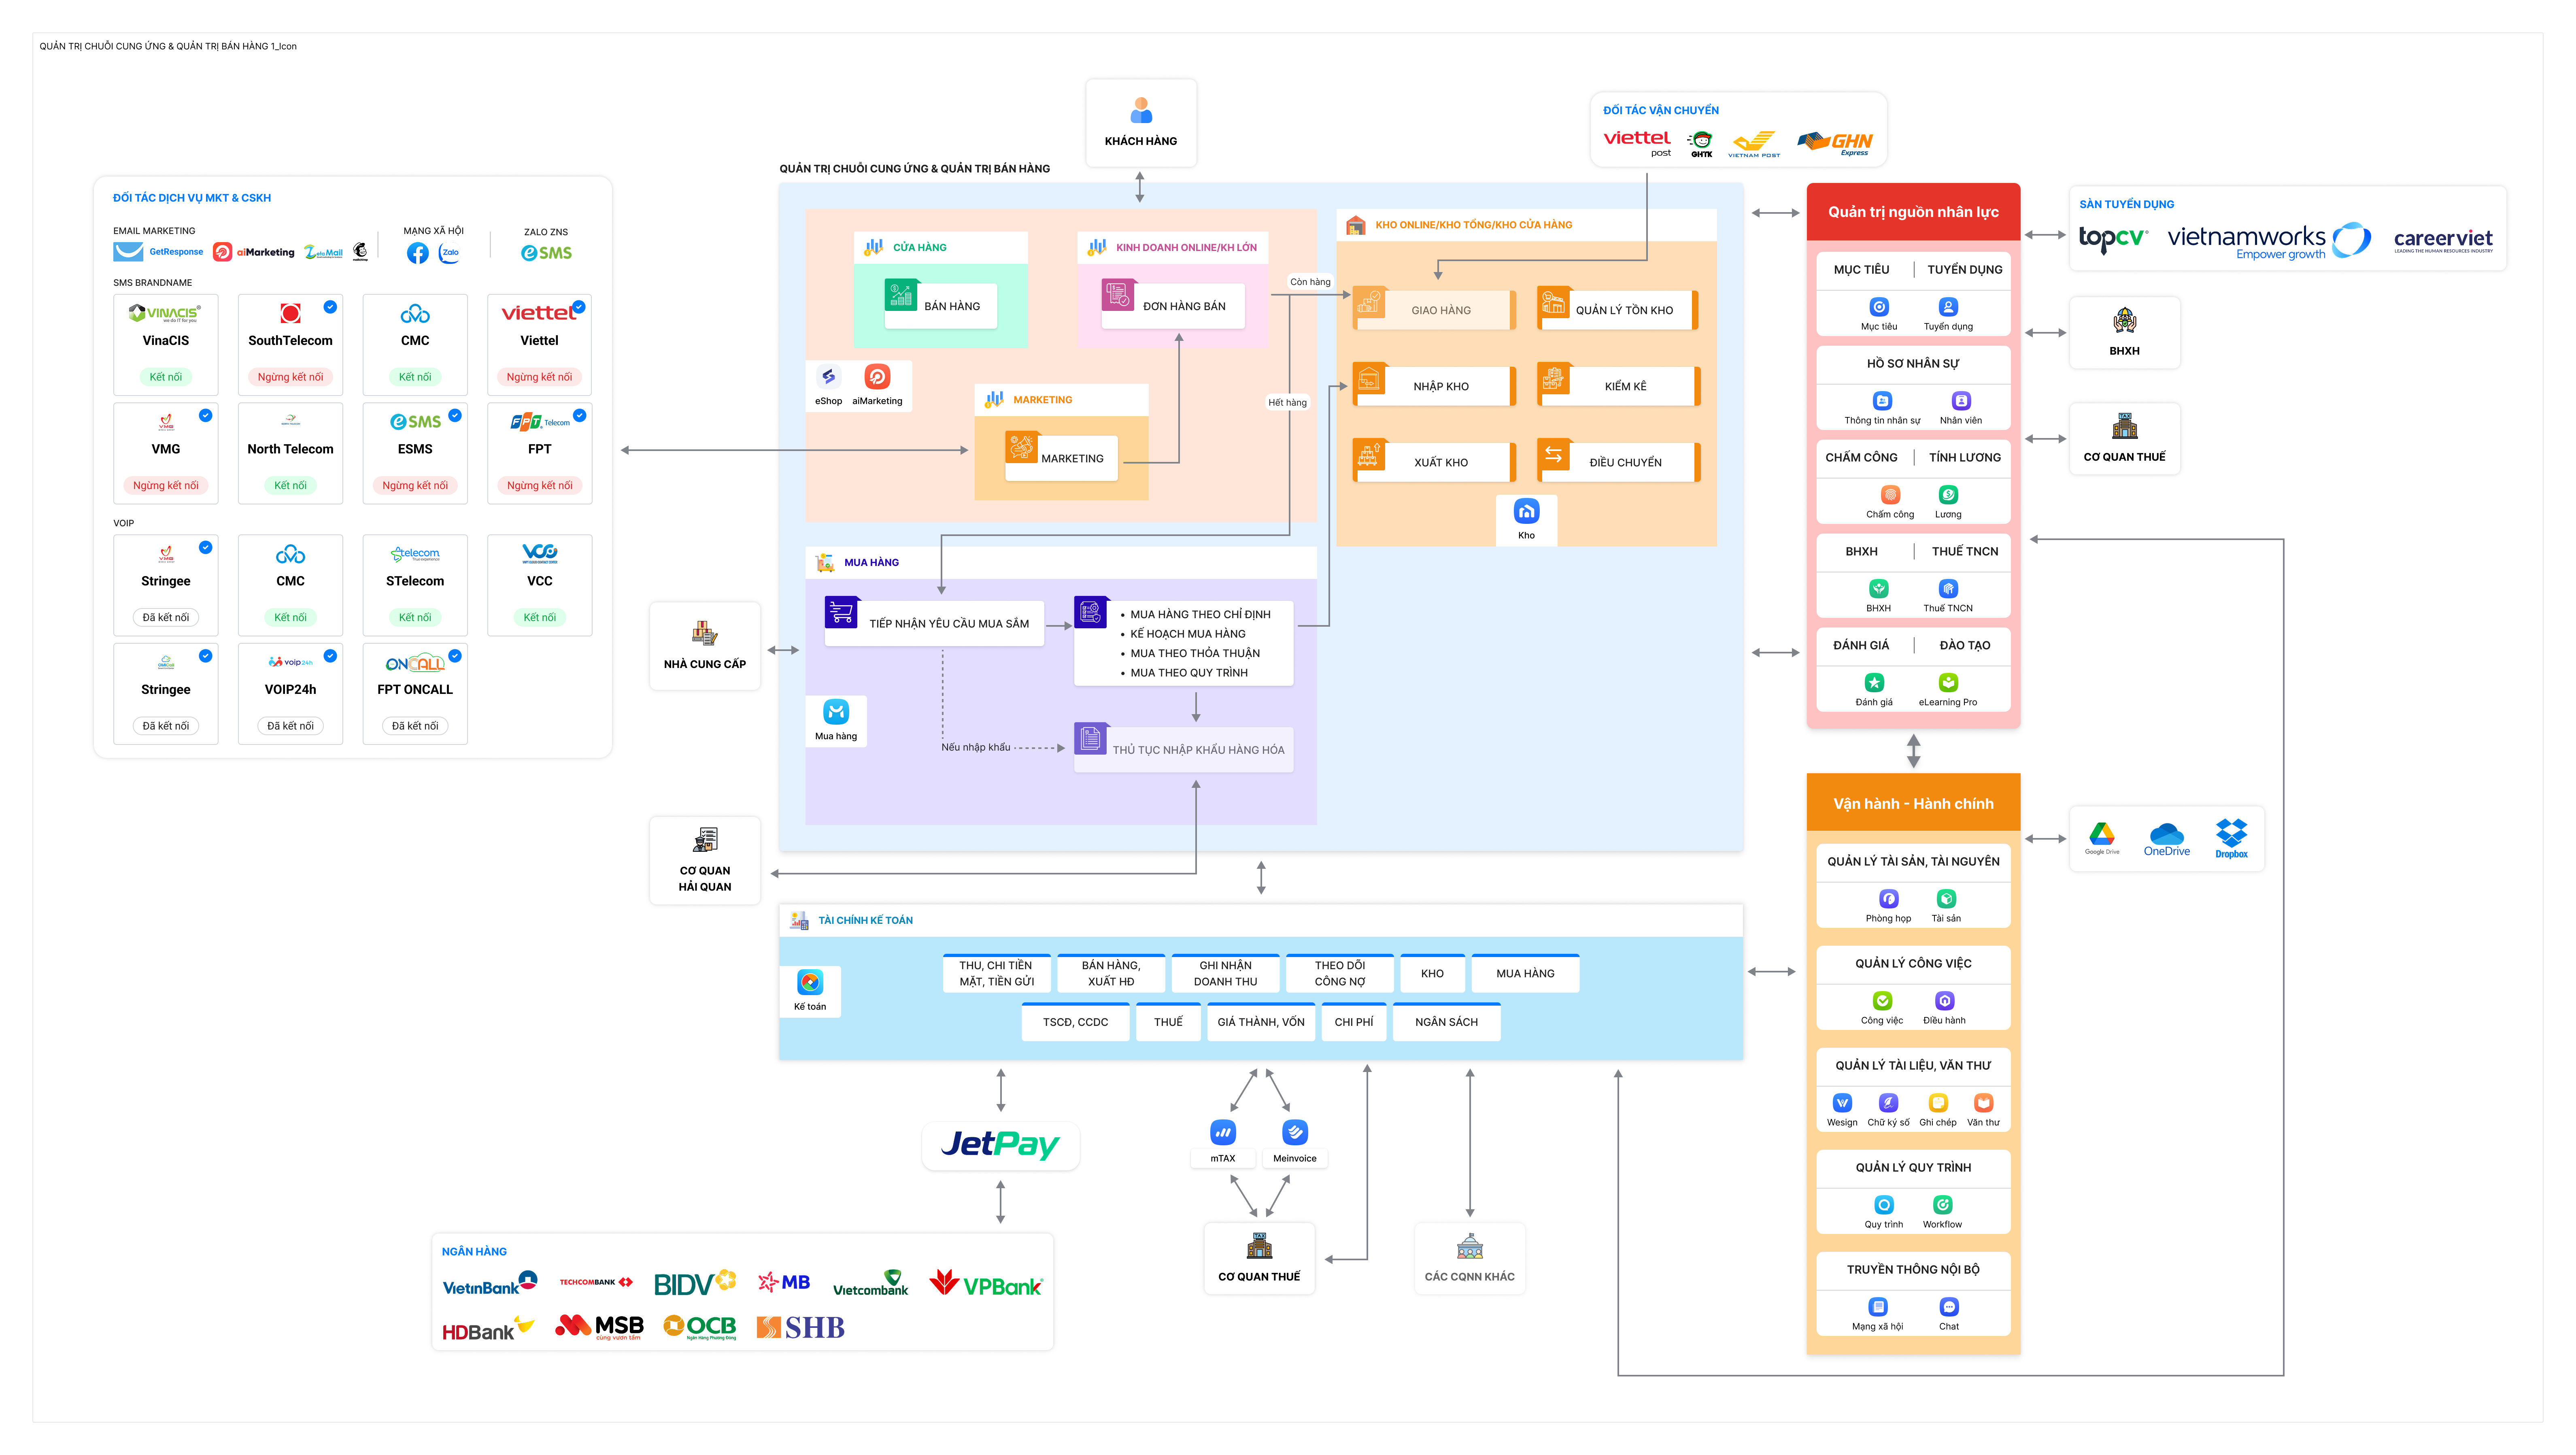Click the Kết nối button under VinaCIS
The height and width of the screenshot is (1455, 2576).
click(x=166, y=377)
